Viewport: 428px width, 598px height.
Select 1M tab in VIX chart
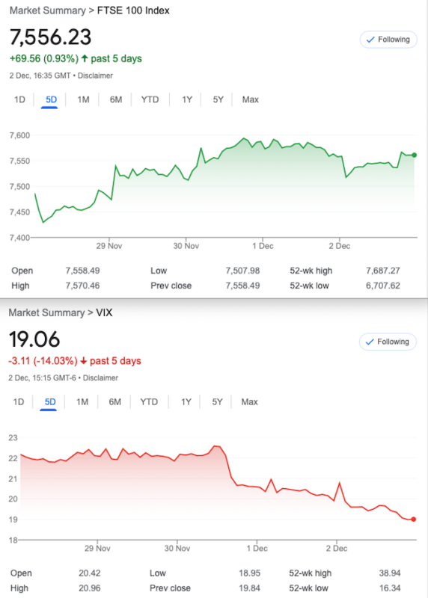82,402
